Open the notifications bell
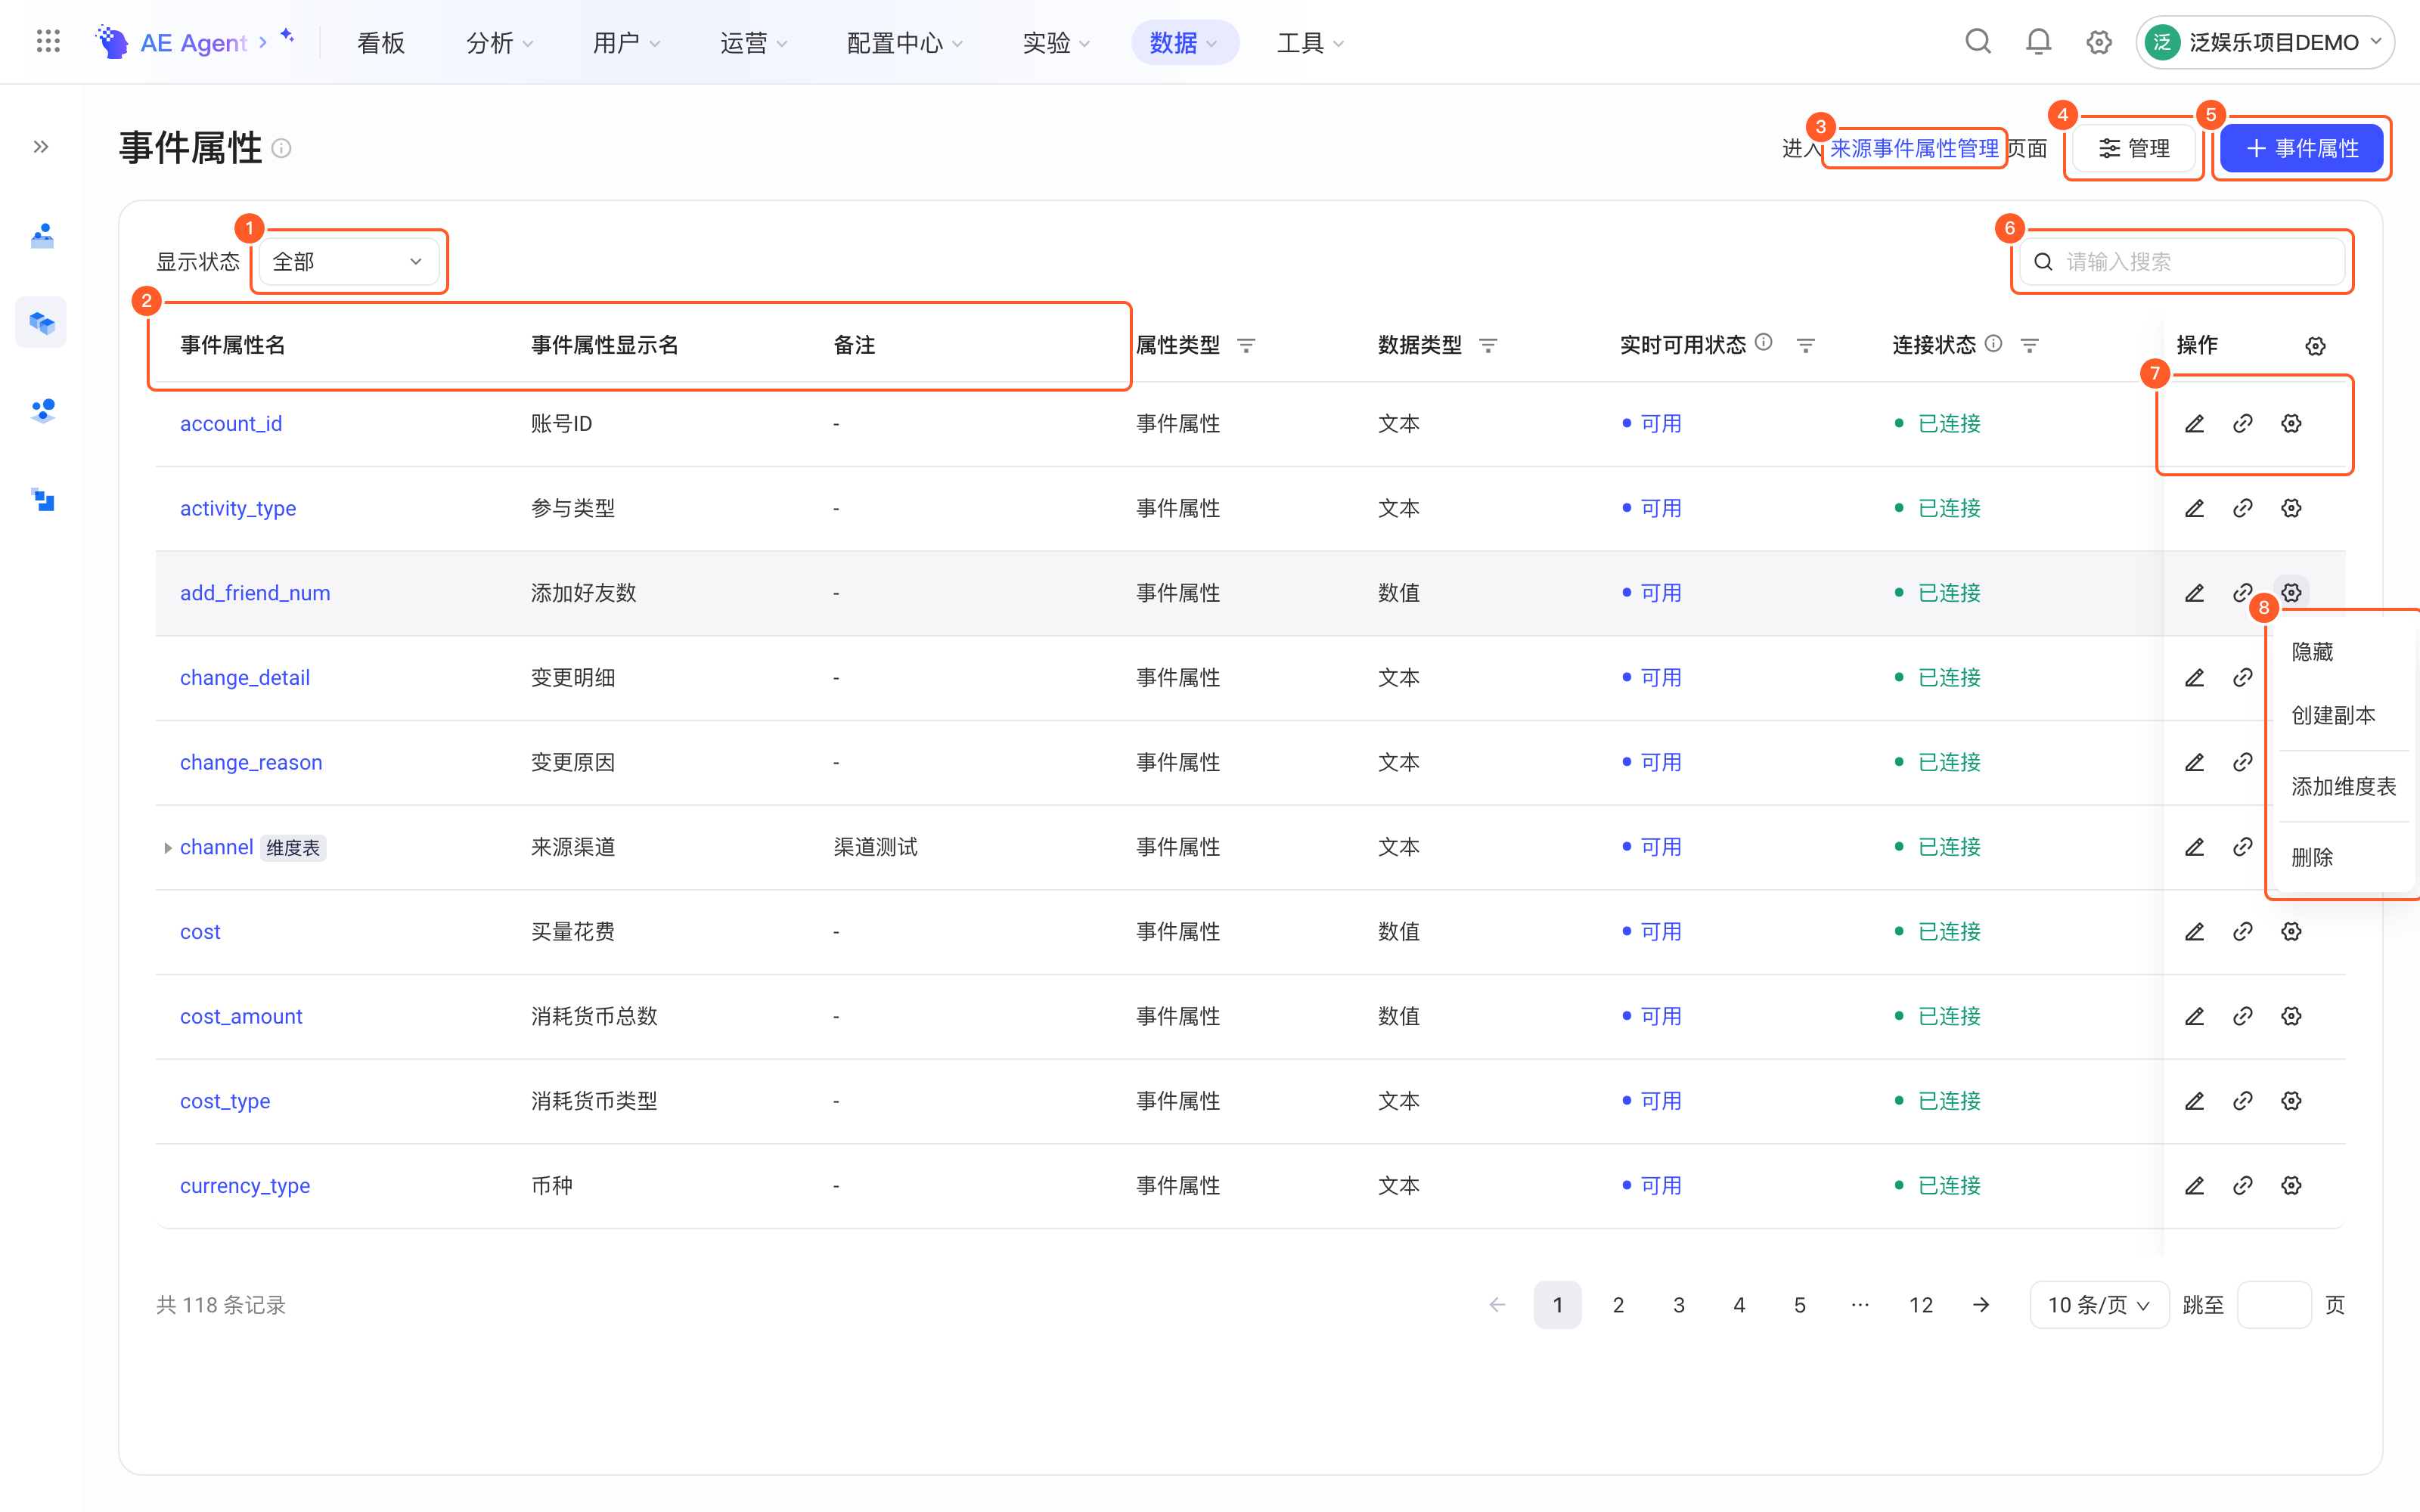 pyautogui.click(x=2038, y=41)
